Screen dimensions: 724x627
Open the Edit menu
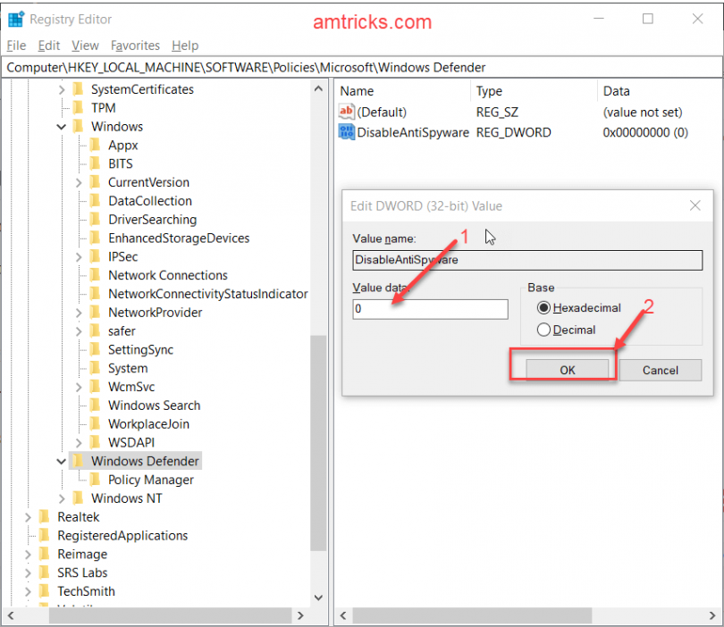tap(48, 45)
